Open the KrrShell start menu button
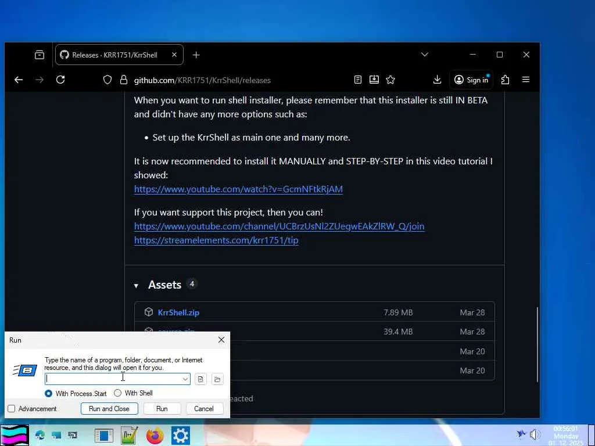Screen dimensions: 595x446 click(x=15, y=436)
